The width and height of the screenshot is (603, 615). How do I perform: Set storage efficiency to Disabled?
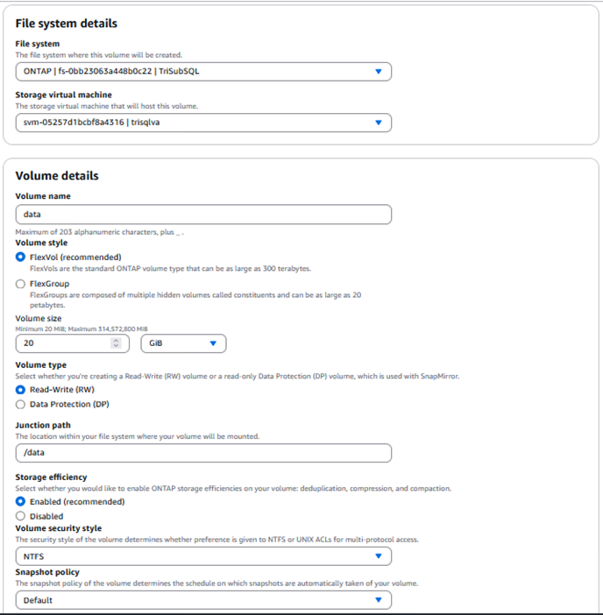click(x=21, y=516)
